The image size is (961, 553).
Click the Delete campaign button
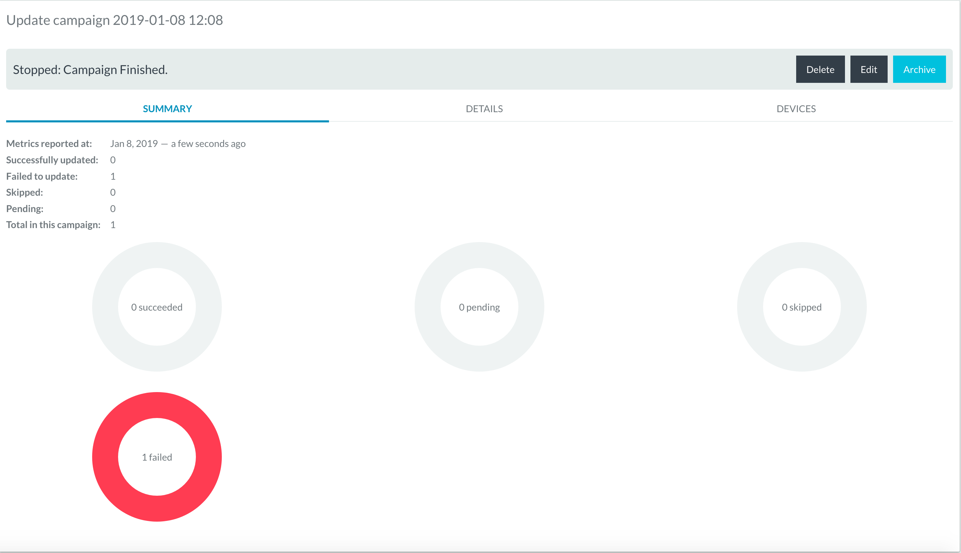820,70
